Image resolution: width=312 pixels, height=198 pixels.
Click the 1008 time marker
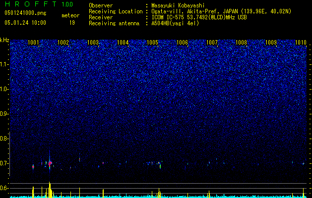[x=241, y=42]
